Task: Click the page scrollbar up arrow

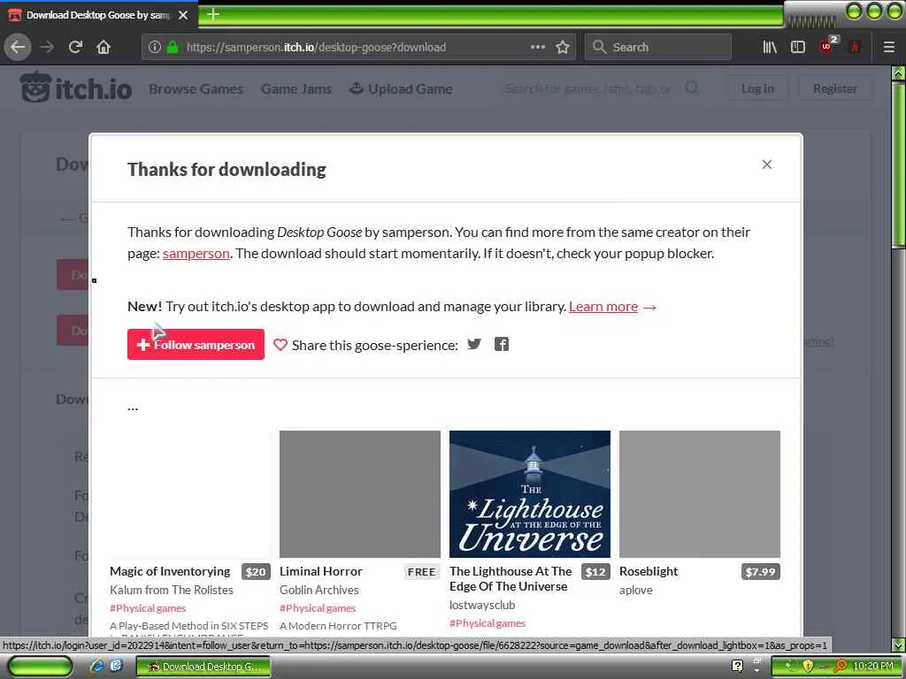Action: coord(898,72)
